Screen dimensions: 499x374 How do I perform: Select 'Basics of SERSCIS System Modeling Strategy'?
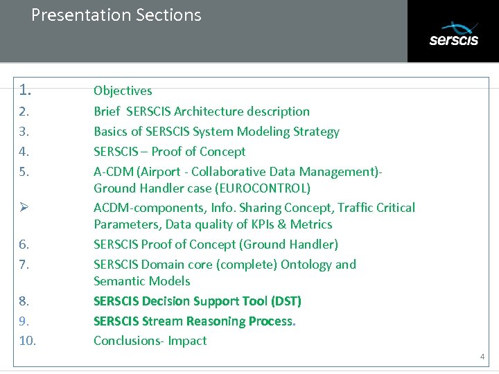216,132
